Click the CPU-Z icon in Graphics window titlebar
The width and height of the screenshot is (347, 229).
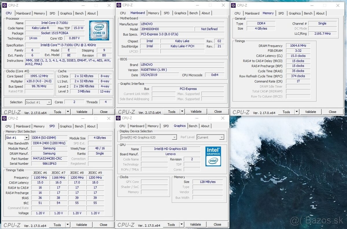(x=118, y=118)
